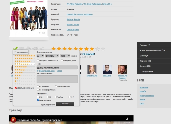
Task: Select the ten-star row in the rating list
Action: [25, 55]
